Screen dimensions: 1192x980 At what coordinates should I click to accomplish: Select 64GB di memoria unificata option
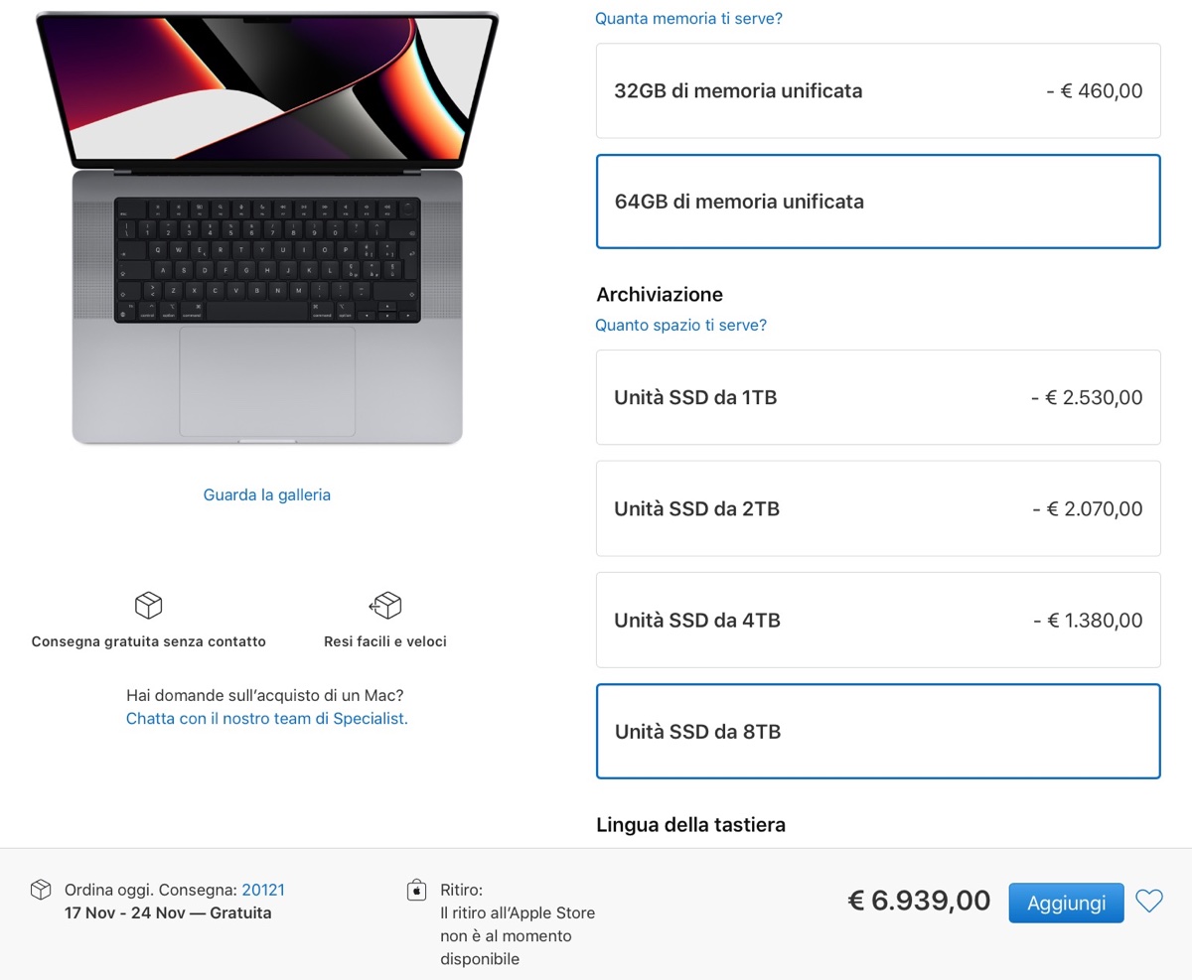click(878, 202)
